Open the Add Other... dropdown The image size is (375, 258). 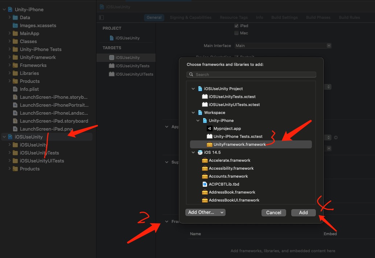coord(205,212)
